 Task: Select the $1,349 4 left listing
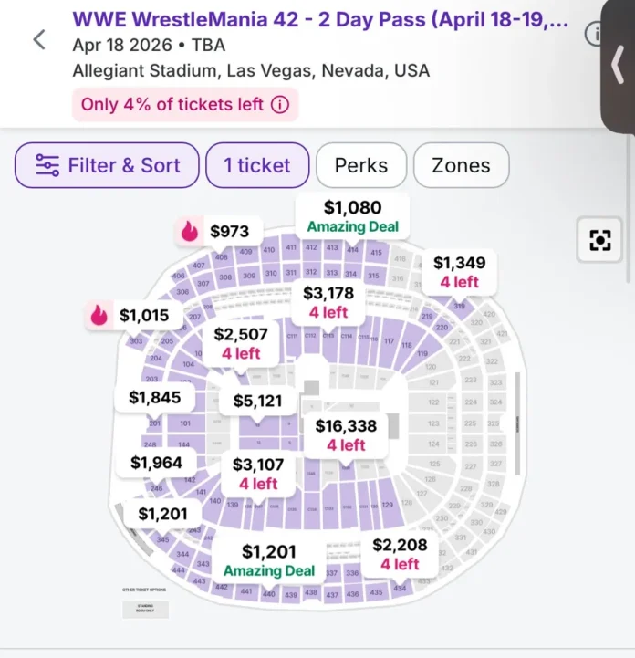click(x=459, y=272)
